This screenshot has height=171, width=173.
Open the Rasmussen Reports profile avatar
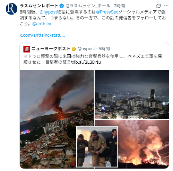point(11,9)
